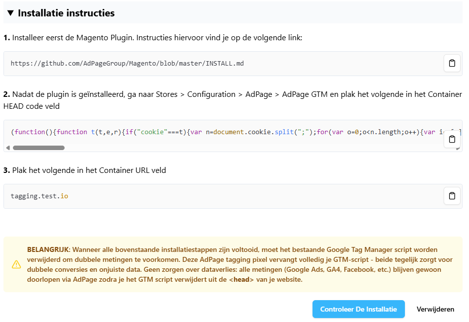Collapse the Installatie instructies disclosure triangle
The image size is (469, 322).
coord(10,13)
